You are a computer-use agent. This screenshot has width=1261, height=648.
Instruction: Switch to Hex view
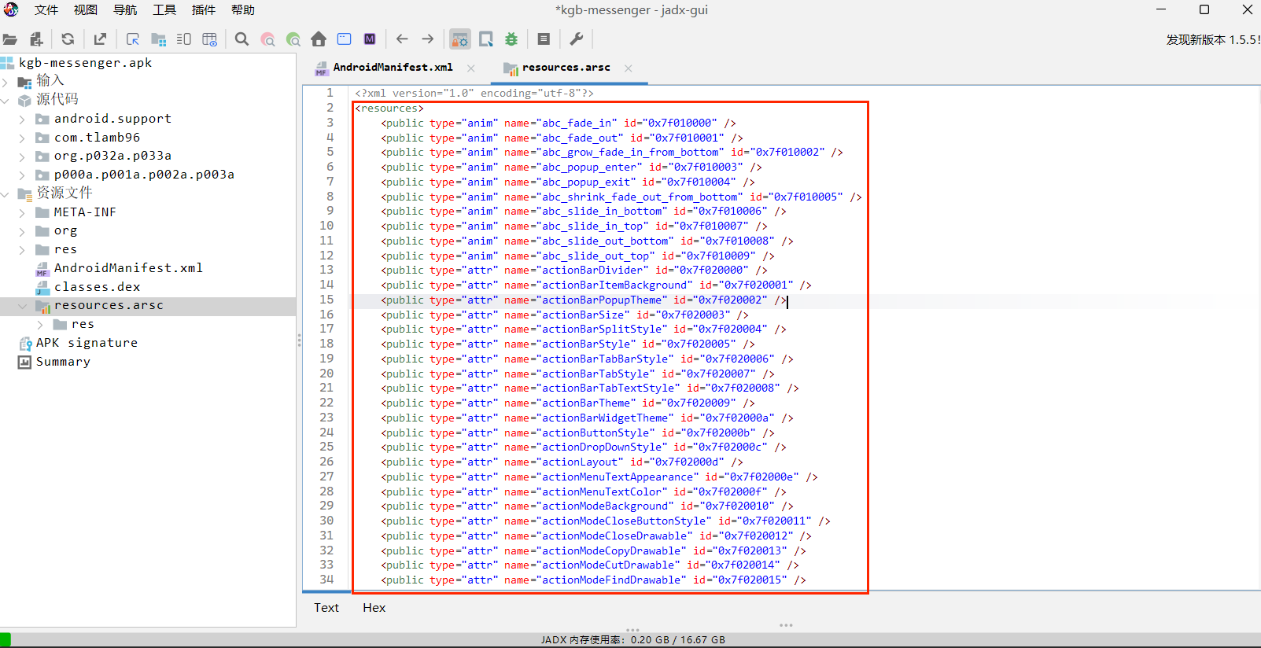[x=374, y=608]
